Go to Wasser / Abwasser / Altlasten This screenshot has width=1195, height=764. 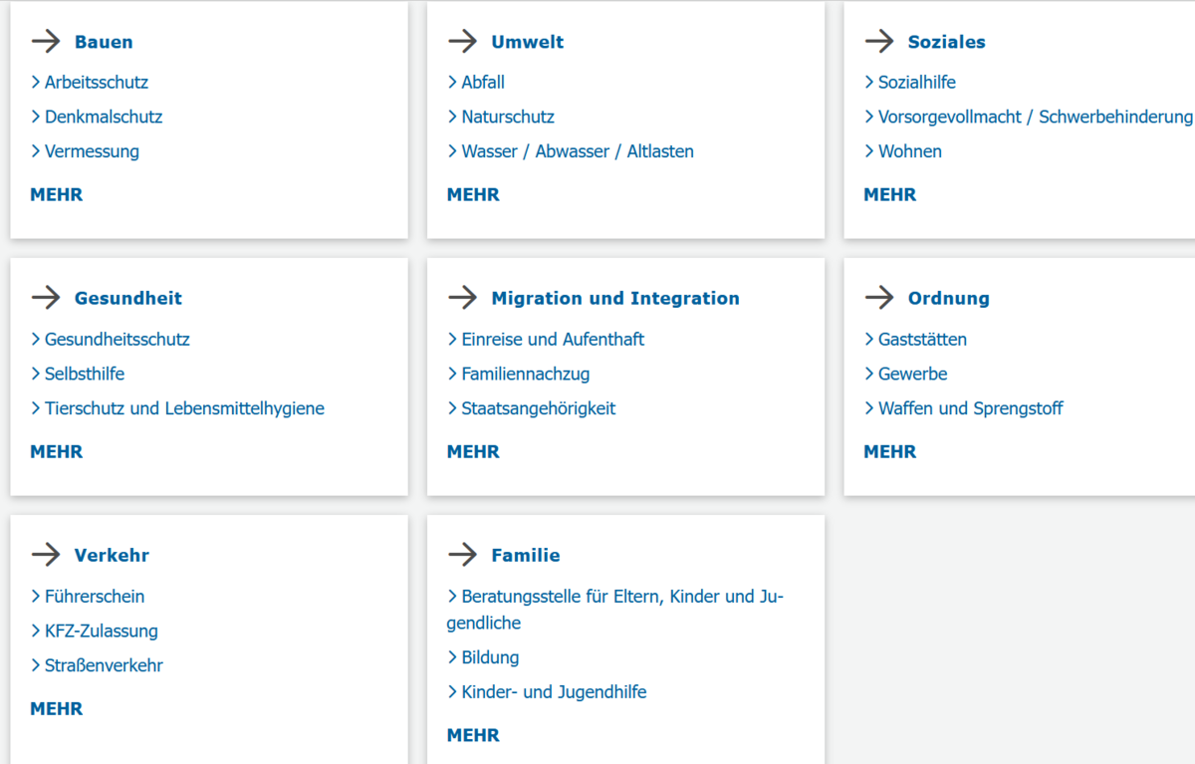coord(577,152)
